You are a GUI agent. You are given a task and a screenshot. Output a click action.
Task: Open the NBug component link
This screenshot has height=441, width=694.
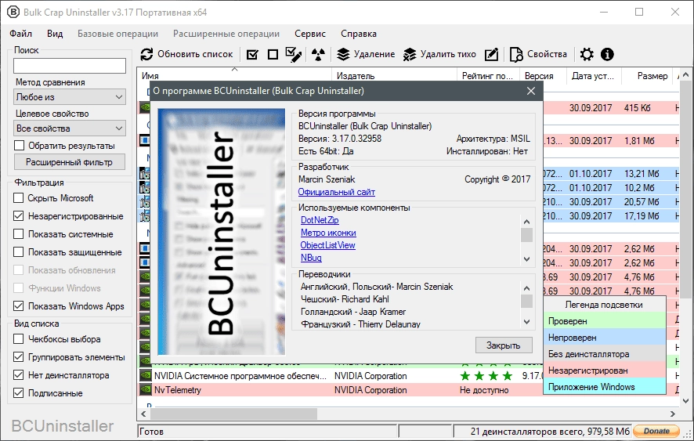[x=311, y=257]
